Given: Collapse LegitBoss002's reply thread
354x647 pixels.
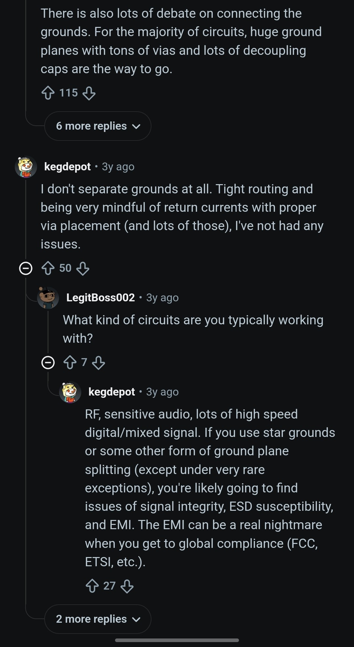Looking at the screenshot, I should point(48,362).
